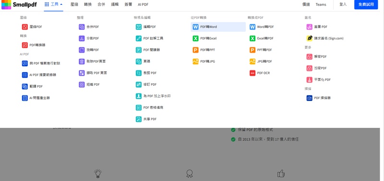
Task: Open the PDF轉換器 converter tool
Action: tap(34, 45)
